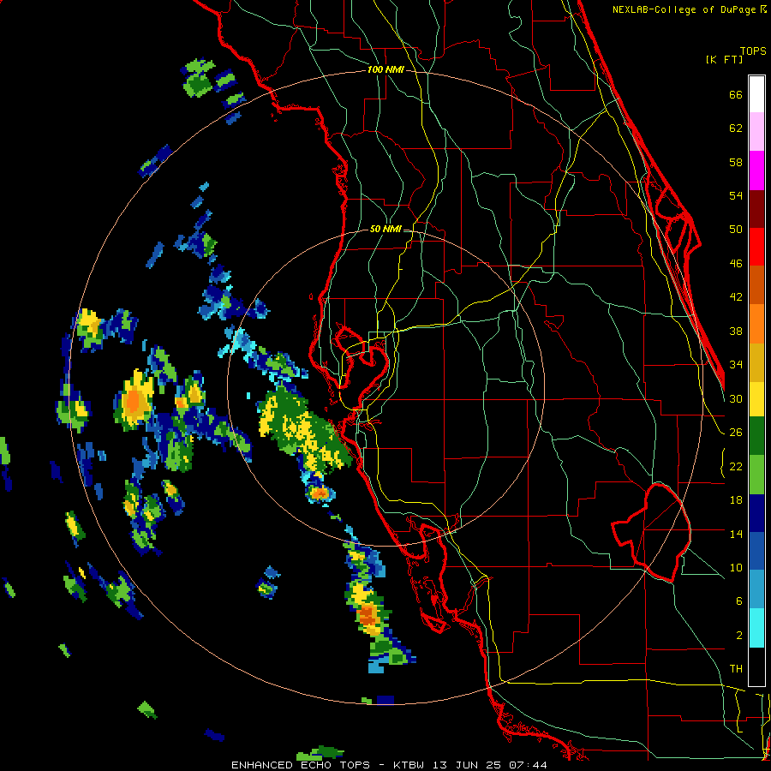Click the 58 value on the legend
Image resolution: width=771 pixels, height=771 pixels.
coord(736,162)
